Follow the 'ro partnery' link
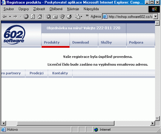This screenshot has height=134, width=161. click(11, 73)
